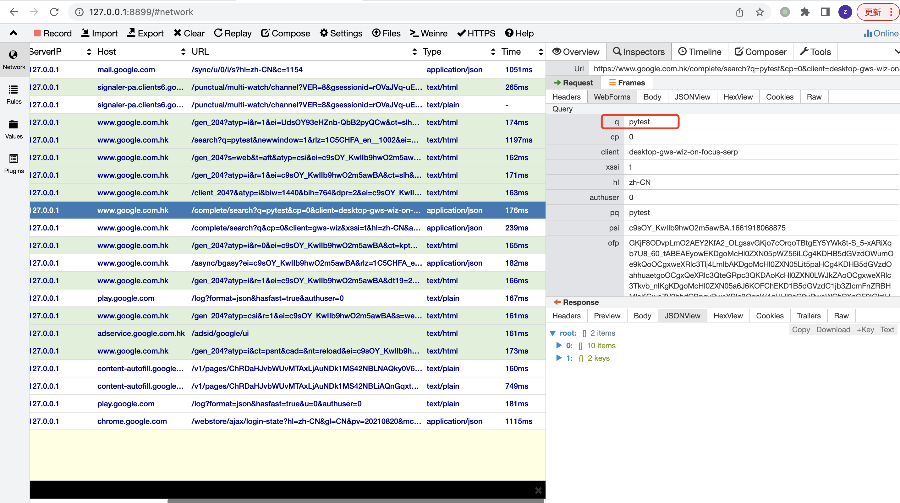Click +Key in the JSON view
This screenshot has height=503, width=900.
(865, 329)
